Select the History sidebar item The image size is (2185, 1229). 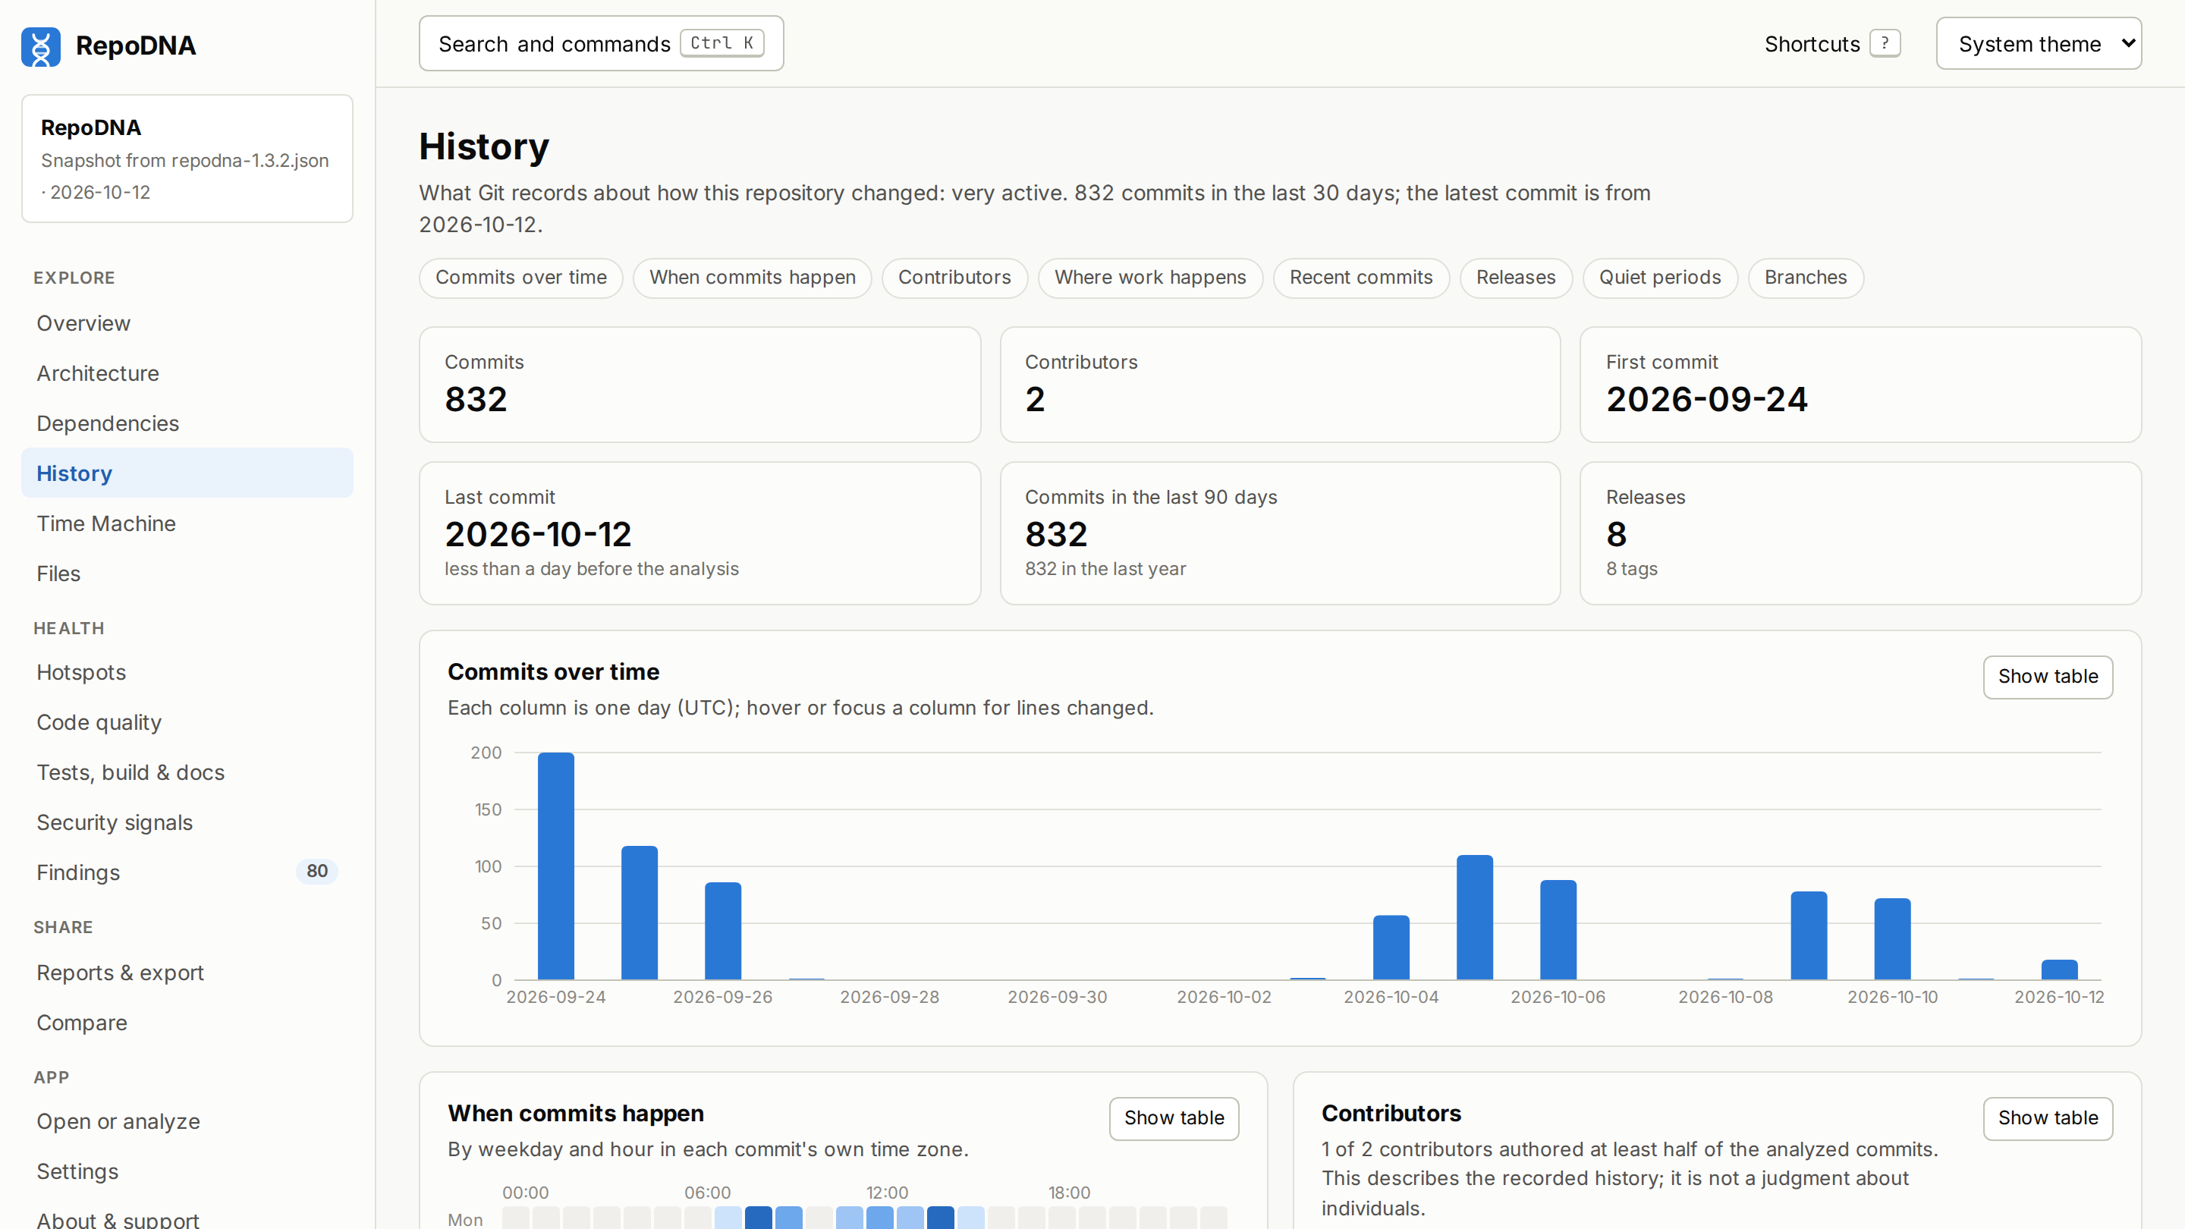click(x=187, y=473)
